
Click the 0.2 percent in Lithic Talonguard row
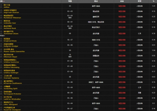pos(153,103)
